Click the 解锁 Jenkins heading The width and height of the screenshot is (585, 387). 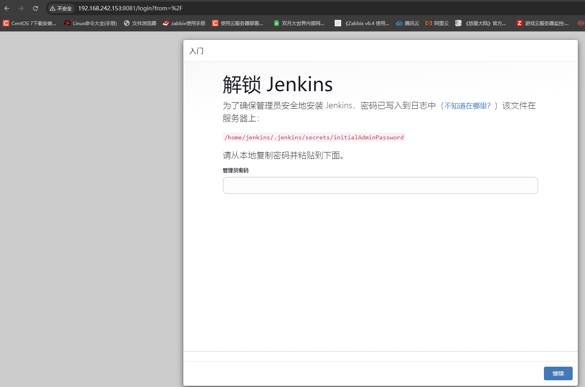click(x=278, y=84)
